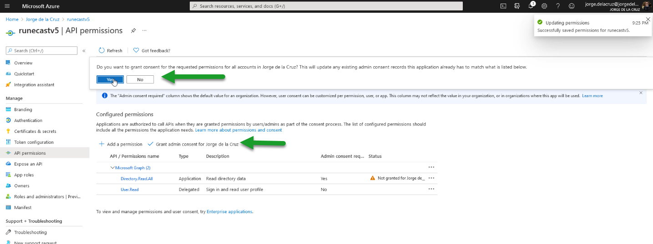Click the Type column header

click(183, 156)
